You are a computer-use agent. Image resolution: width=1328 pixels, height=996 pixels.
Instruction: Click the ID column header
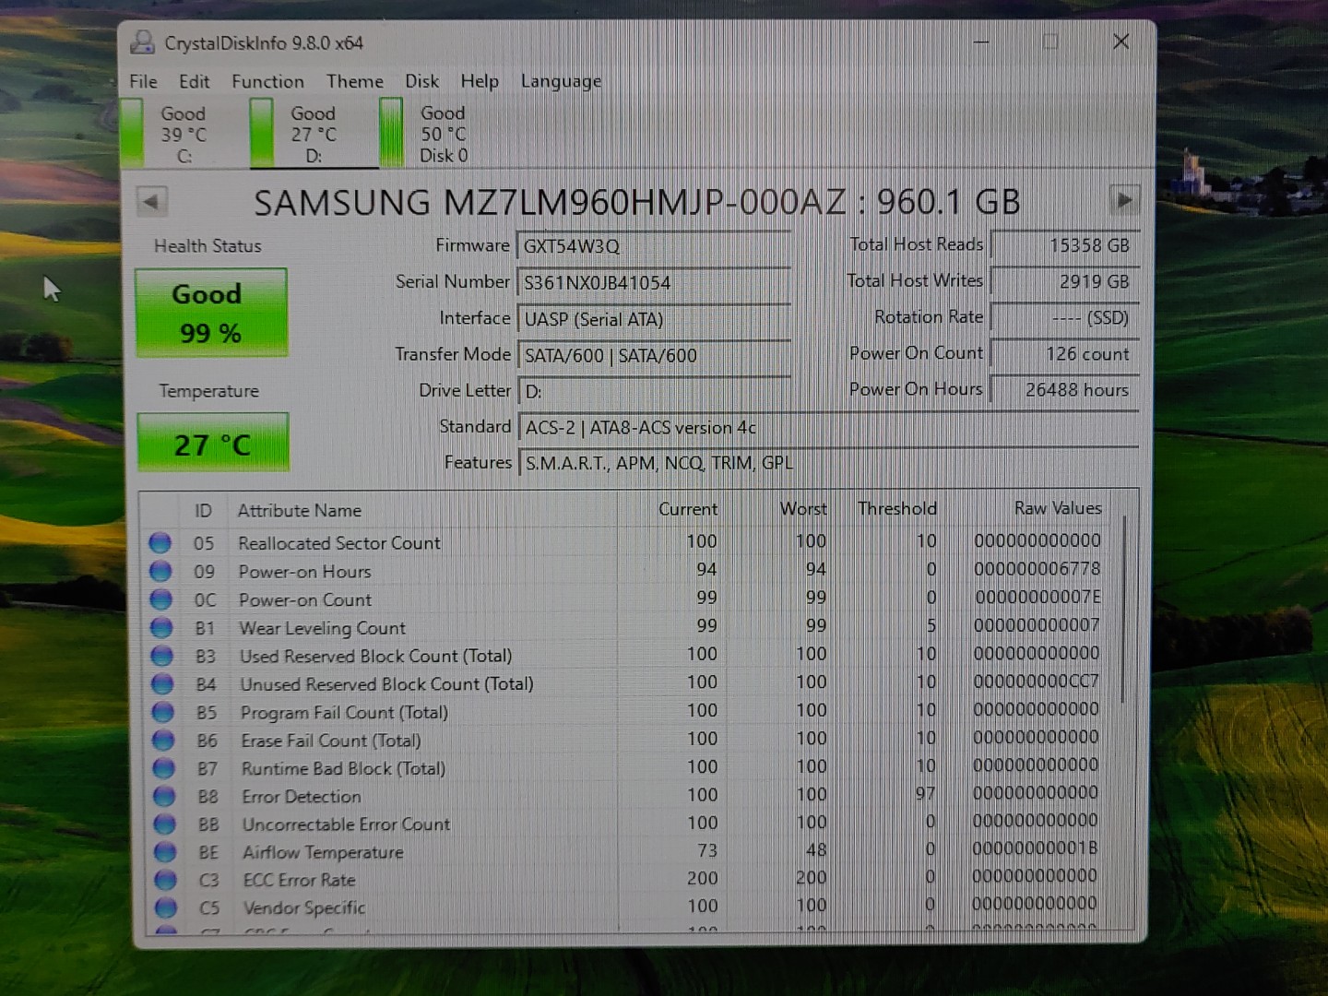203,511
